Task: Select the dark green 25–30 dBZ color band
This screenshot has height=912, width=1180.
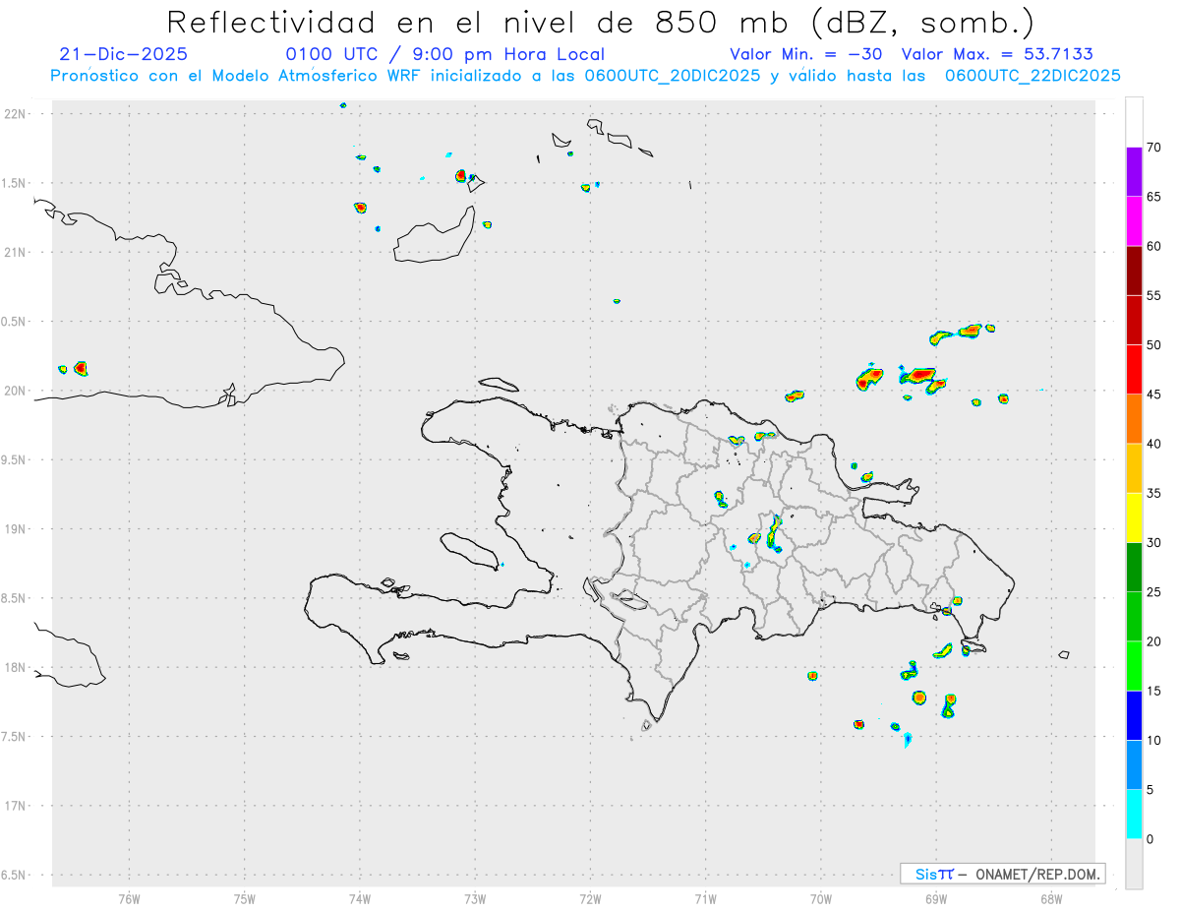Action: (1134, 568)
